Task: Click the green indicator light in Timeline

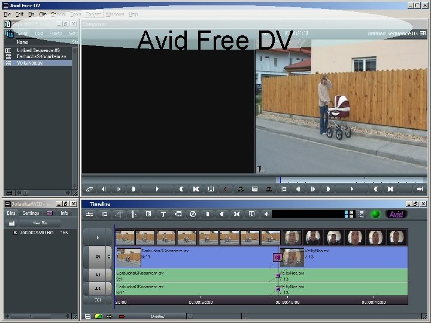Action: (x=375, y=214)
